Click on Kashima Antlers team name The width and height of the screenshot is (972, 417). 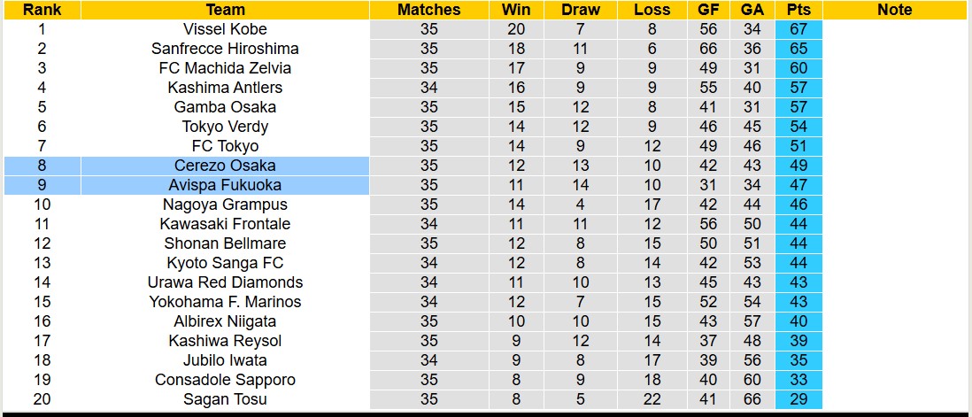click(225, 88)
